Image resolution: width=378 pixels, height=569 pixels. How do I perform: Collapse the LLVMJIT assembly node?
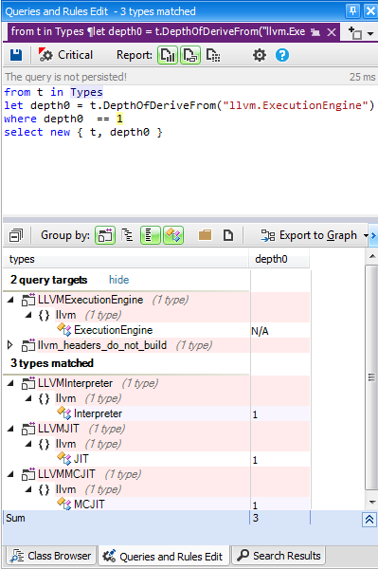pos(10,429)
